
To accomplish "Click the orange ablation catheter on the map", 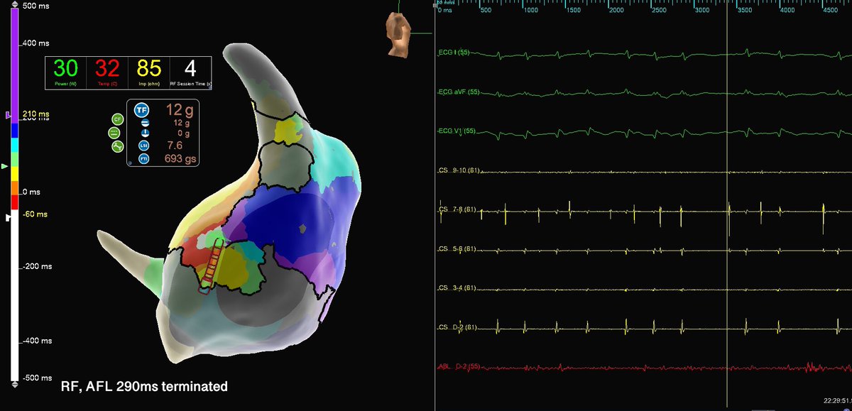I will coord(211,266).
